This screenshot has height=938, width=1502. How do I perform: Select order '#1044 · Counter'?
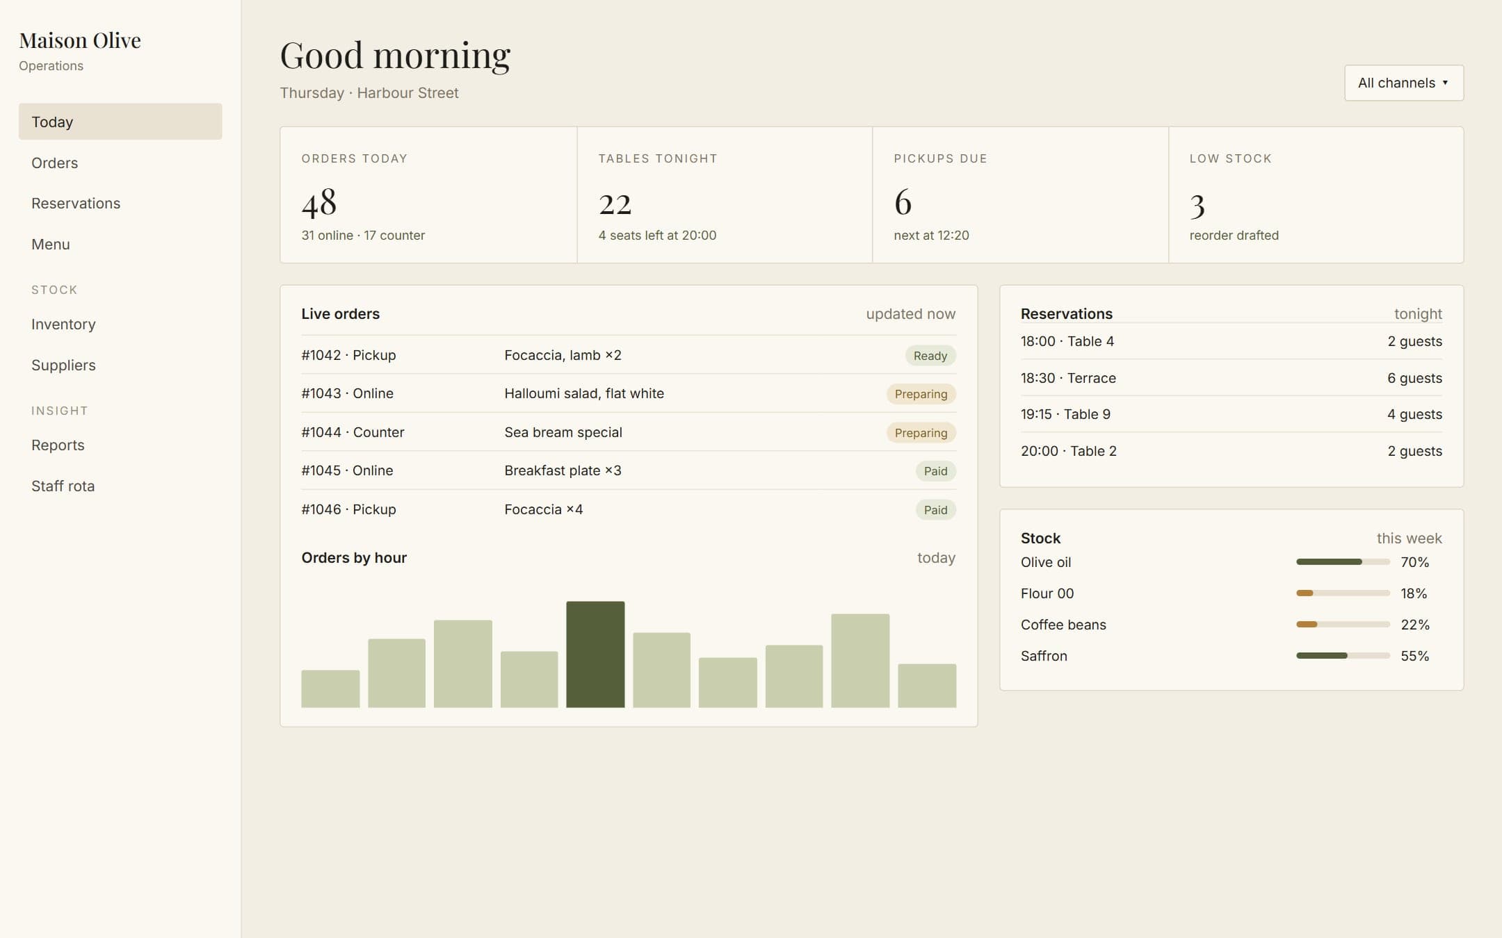[353, 432]
